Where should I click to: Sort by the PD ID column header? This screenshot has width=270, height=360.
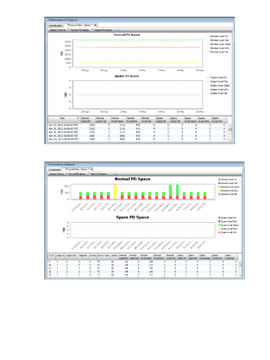(x=52, y=257)
